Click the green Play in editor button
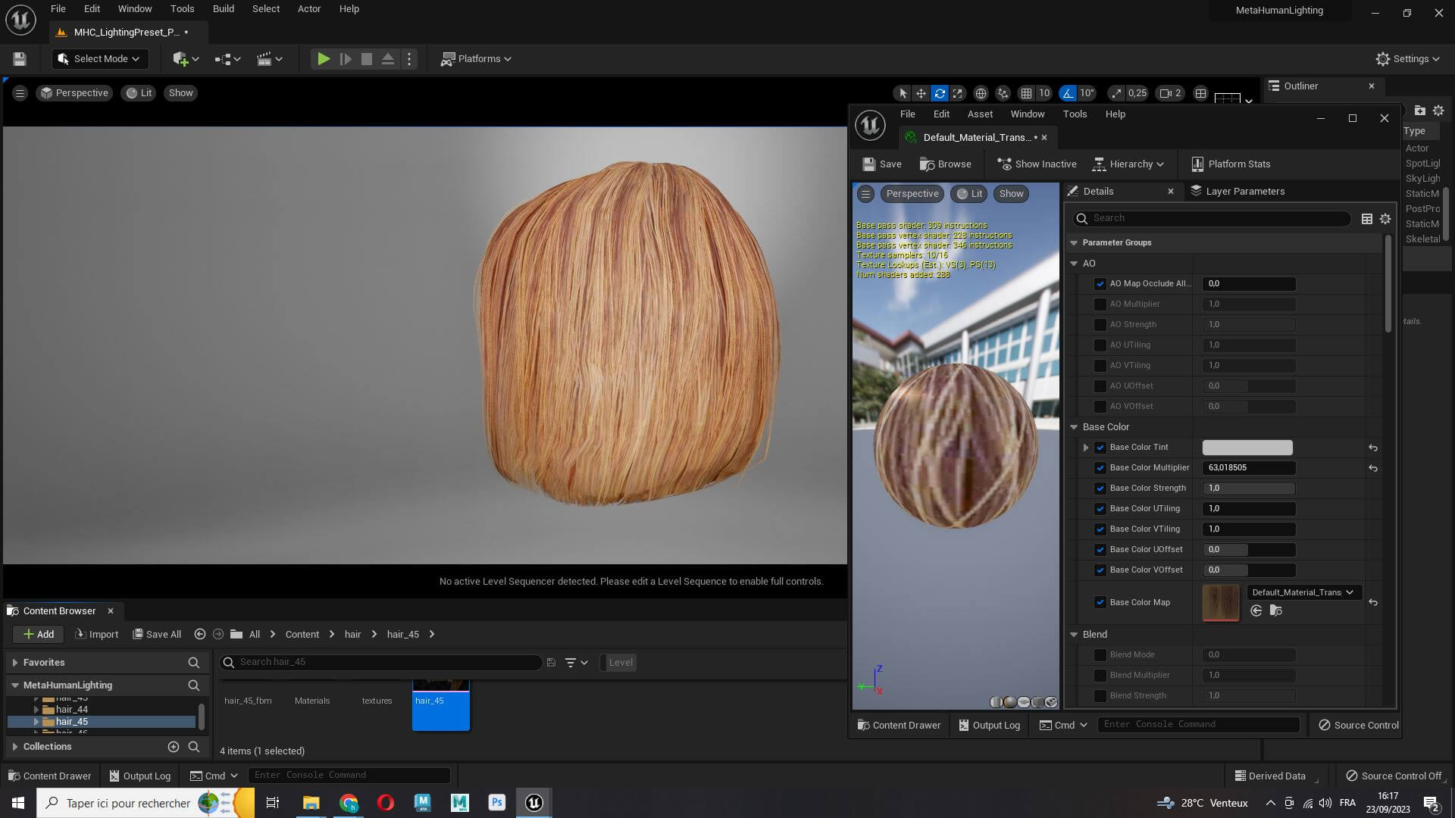The height and width of the screenshot is (818, 1455). pyautogui.click(x=323, y=59)
